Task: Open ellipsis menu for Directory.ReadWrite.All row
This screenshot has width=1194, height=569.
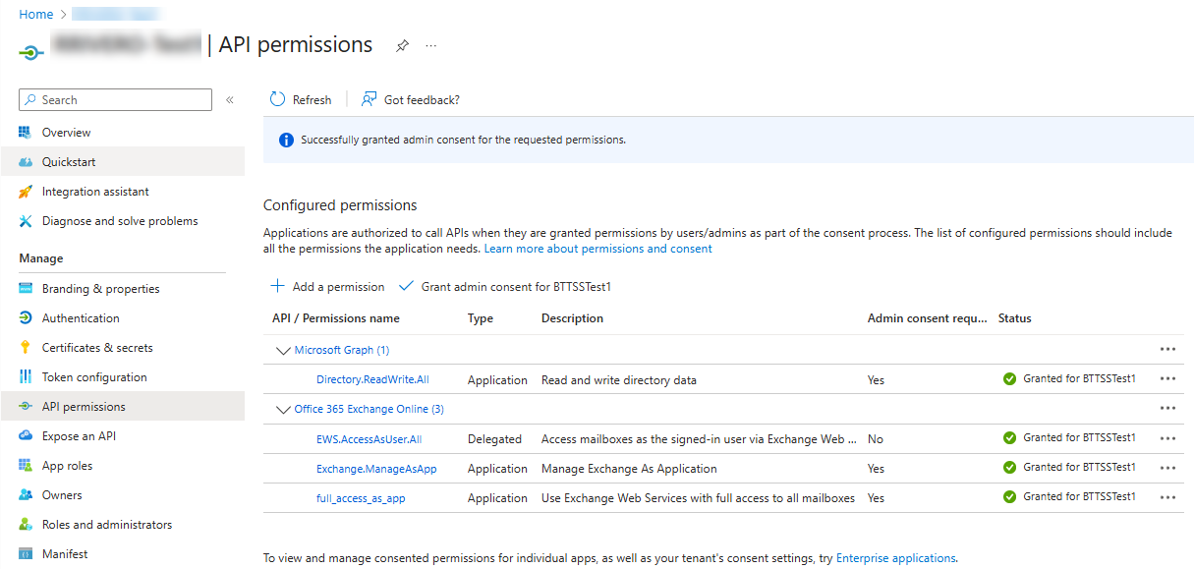Action: (x=1167, y=379)
